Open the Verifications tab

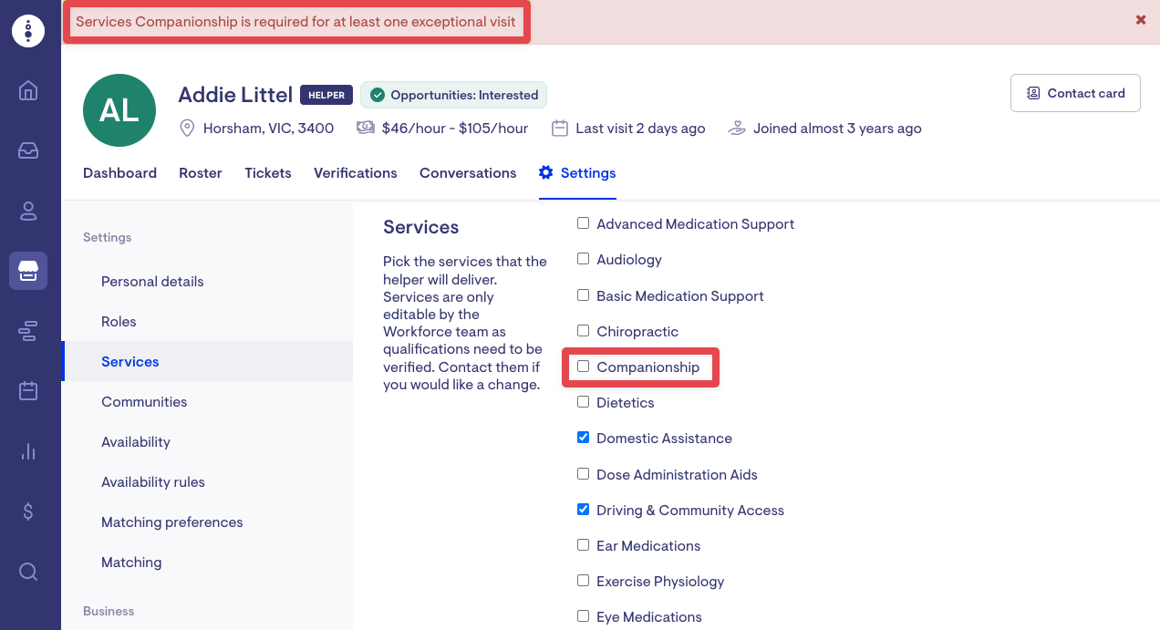[356, 173]
